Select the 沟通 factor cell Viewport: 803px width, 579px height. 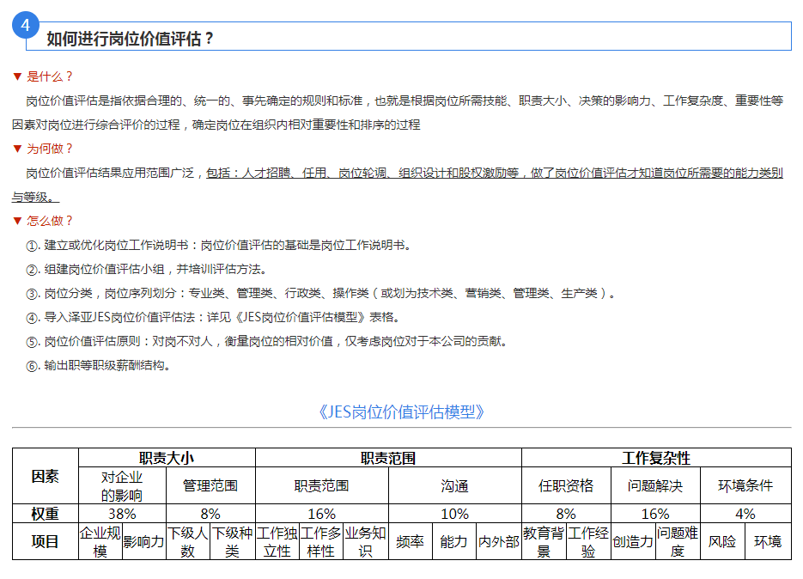[x=454, y=485]
